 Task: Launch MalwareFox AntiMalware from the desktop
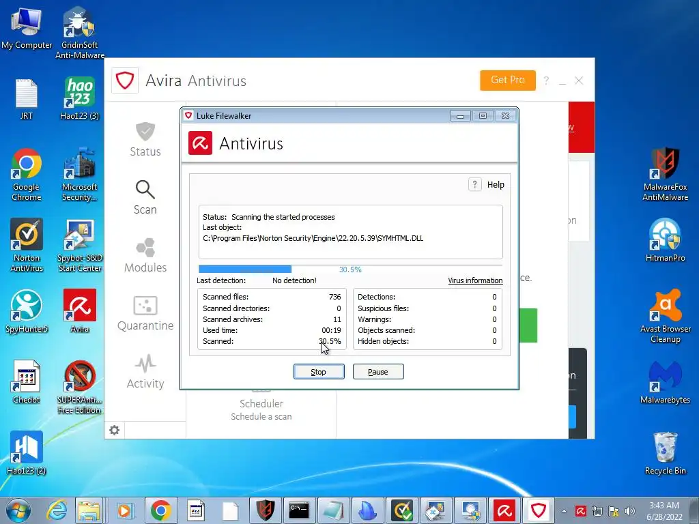(665, 174)
